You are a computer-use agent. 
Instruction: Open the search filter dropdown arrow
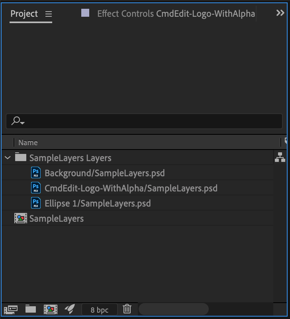tap(23, 123)
